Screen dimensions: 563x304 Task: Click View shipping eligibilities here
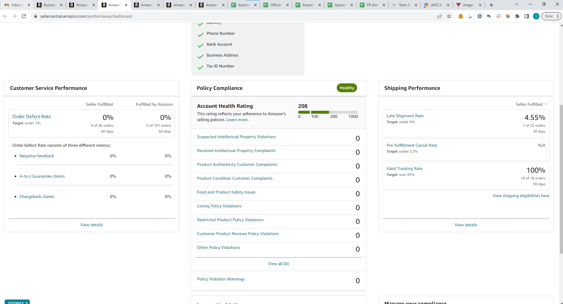[x=521, y=196]
